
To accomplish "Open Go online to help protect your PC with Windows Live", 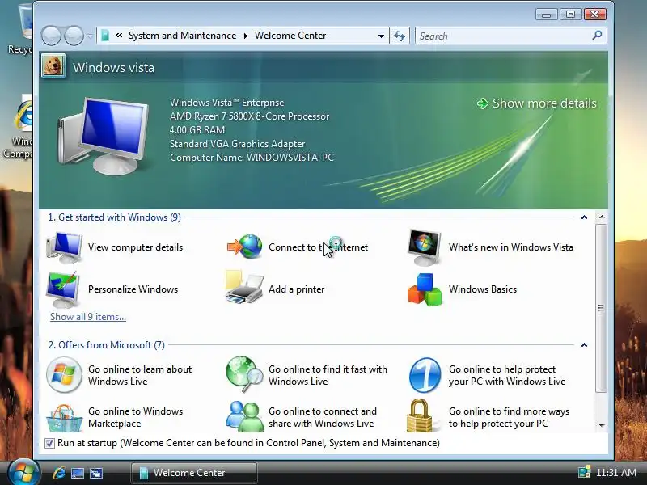I will coord(487,375).
